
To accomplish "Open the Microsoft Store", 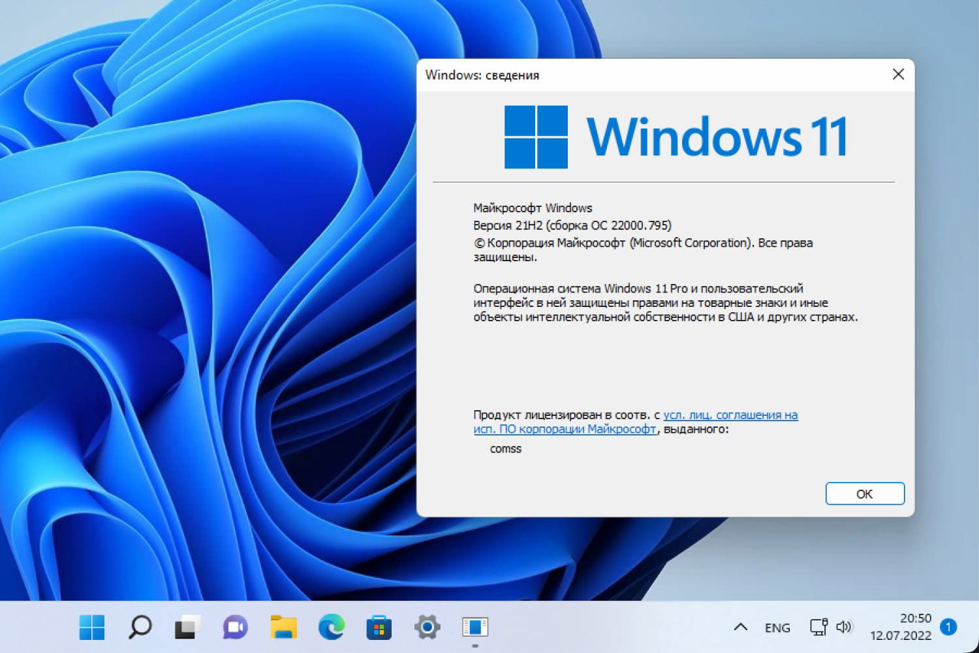I will [x=379, y=627].
